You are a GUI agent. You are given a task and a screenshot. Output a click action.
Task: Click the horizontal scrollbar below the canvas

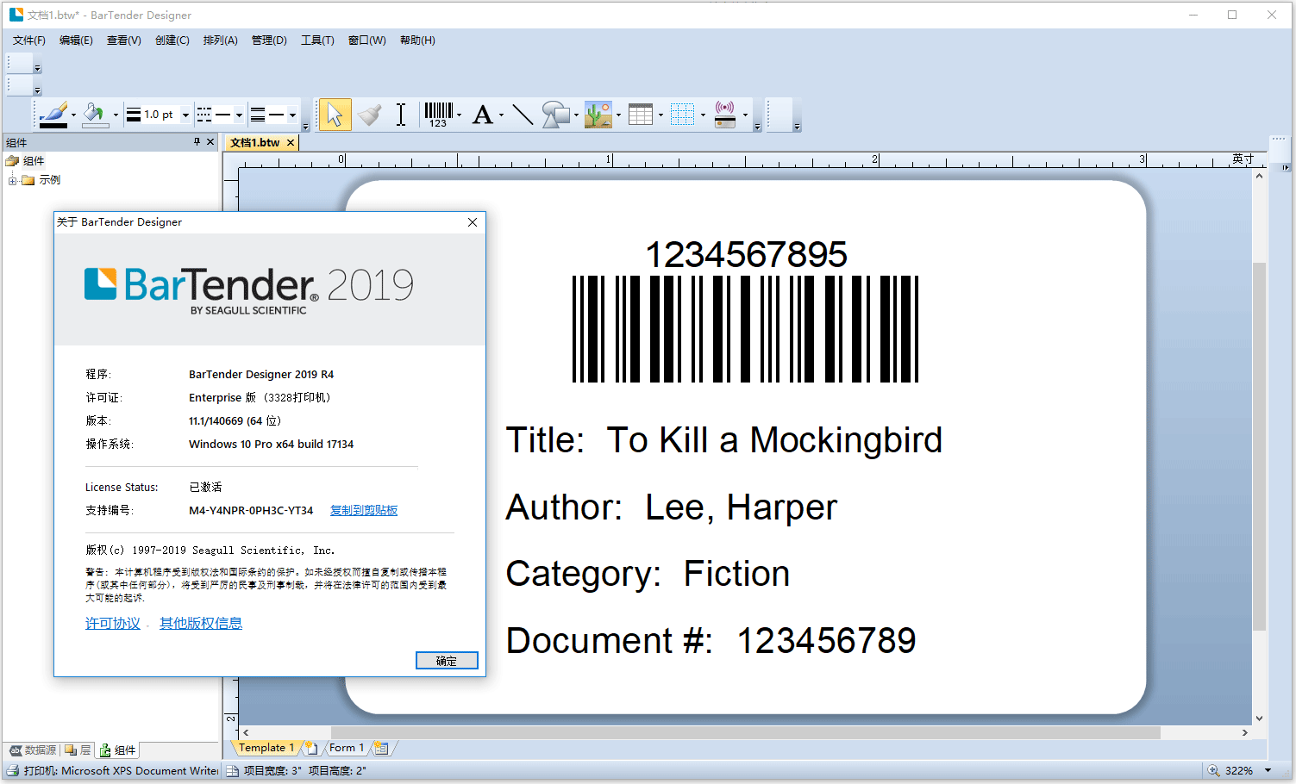click(745, 732)
